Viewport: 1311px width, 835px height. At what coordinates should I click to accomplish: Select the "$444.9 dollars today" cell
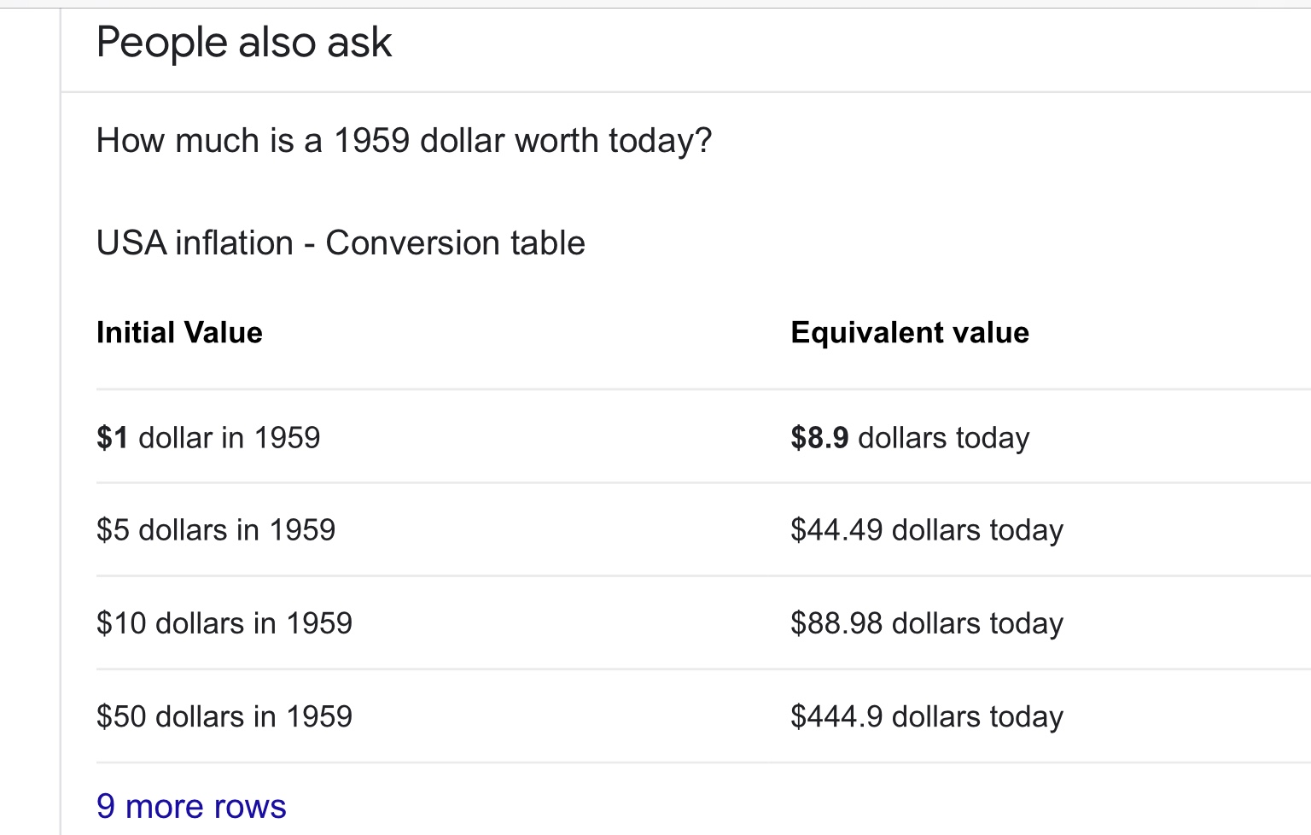[927, 716]
